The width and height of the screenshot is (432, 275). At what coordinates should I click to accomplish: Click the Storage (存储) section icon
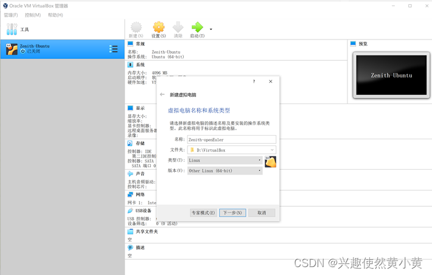(x=130, y=144)
